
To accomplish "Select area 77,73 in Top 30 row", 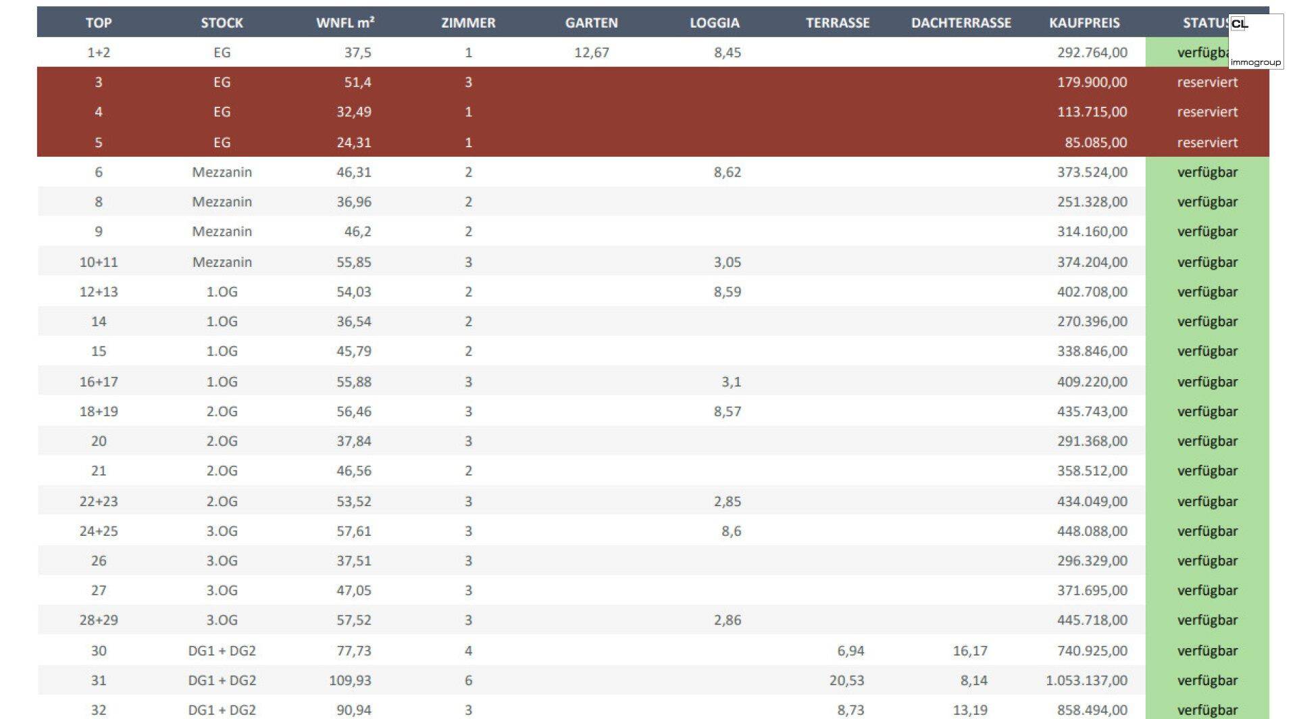I will (354, 651).
